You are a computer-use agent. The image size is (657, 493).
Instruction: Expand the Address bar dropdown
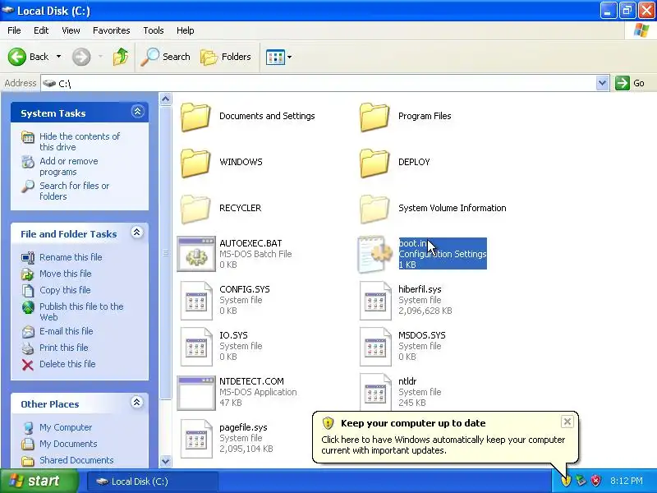pyautogui.click(x=602, y=83)
